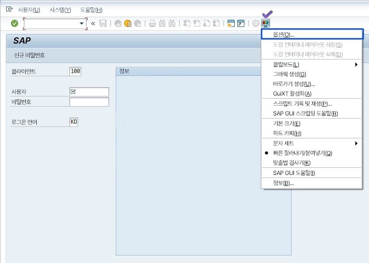Click the 비밀번호 input field

tap(89, 102)
